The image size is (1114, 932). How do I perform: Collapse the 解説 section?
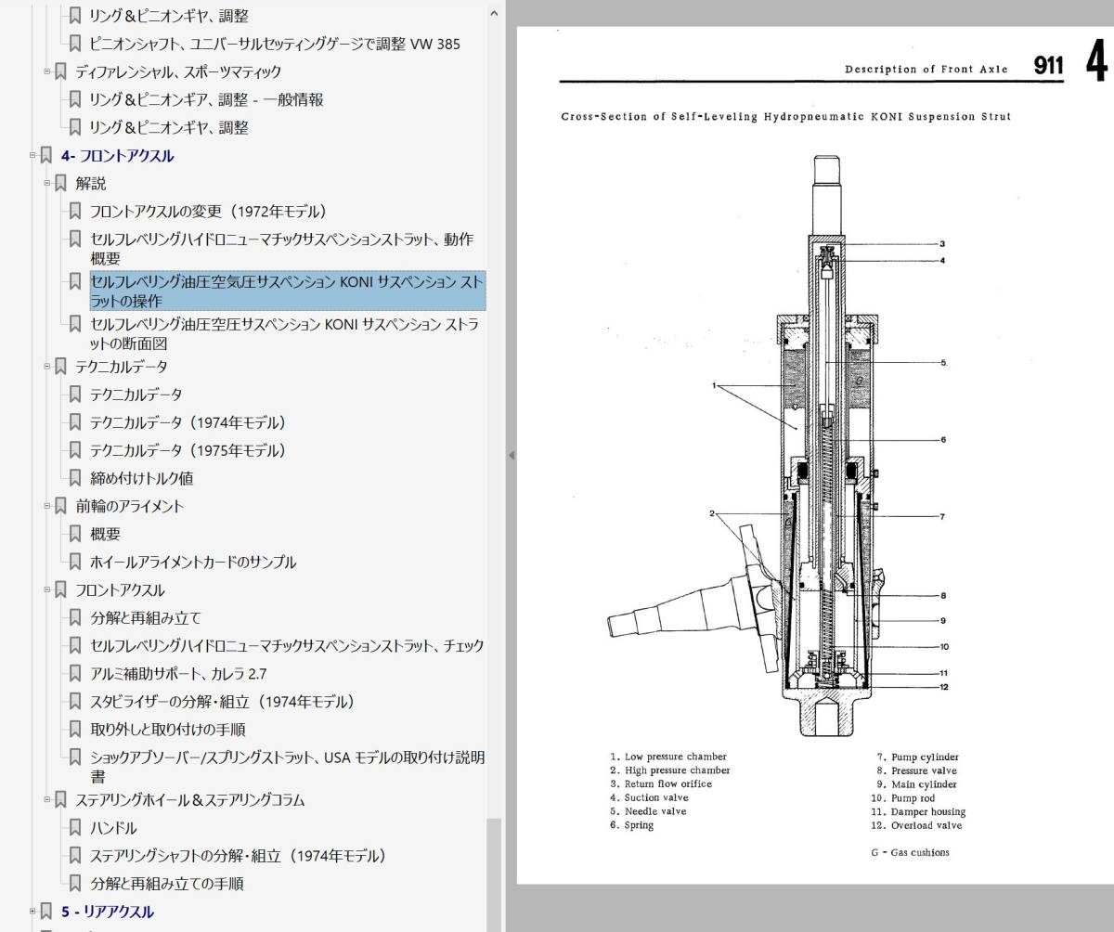[47, 184]
